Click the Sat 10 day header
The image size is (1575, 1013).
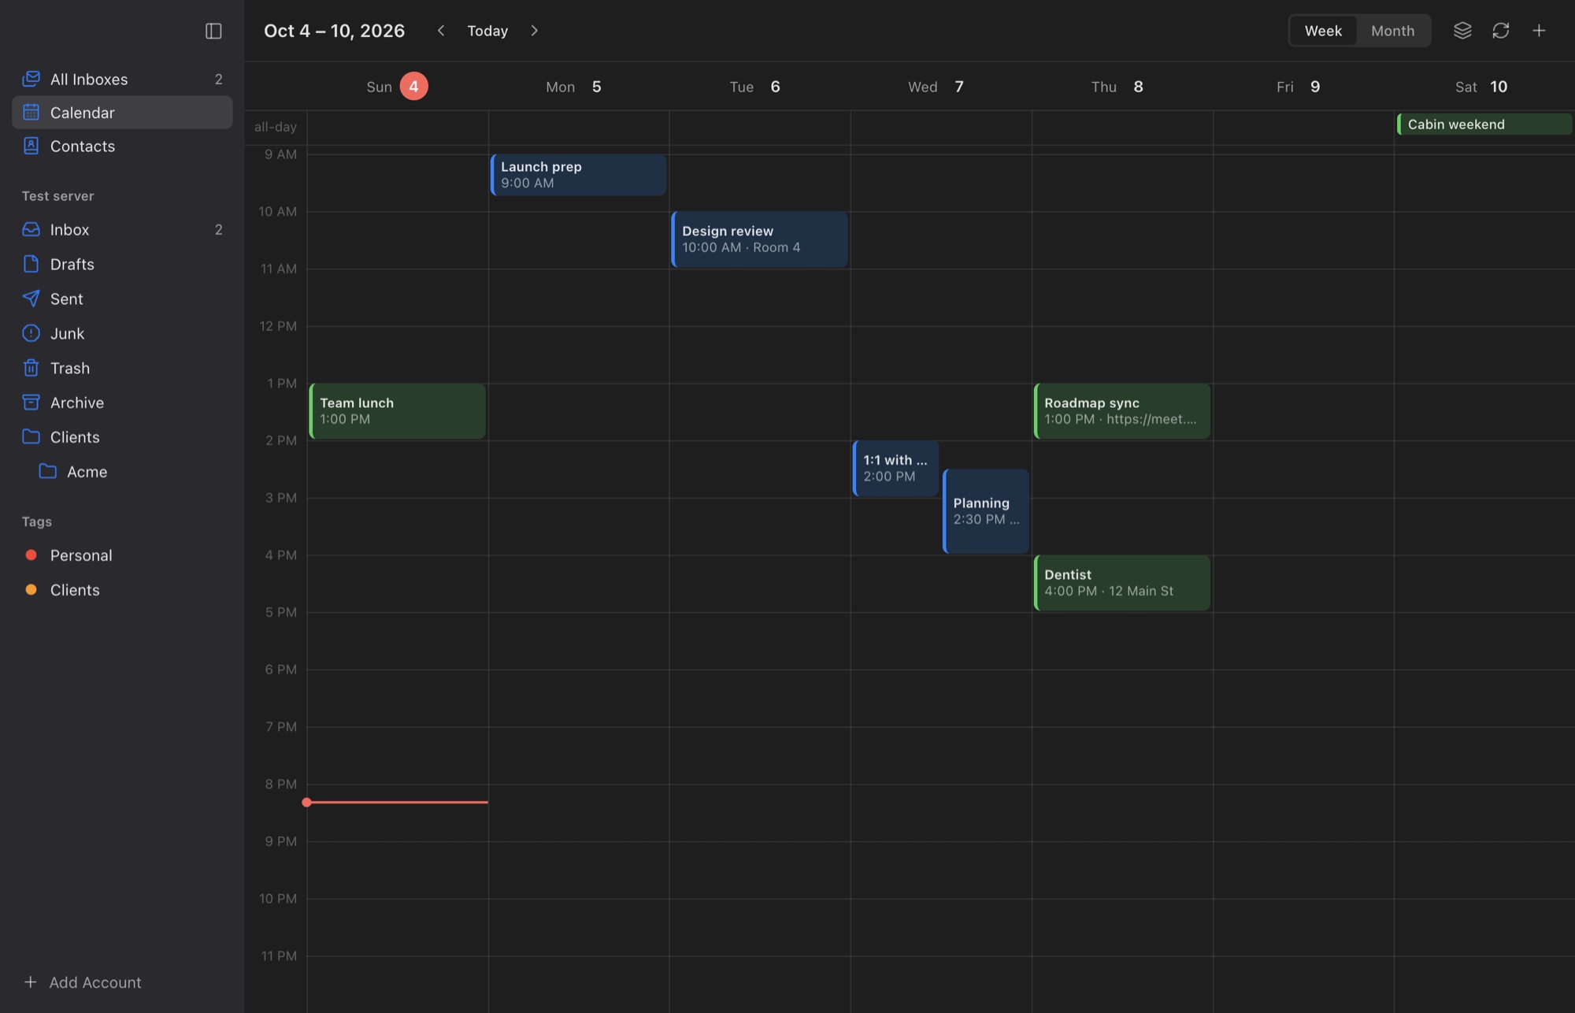click(x=1484, y=87)
